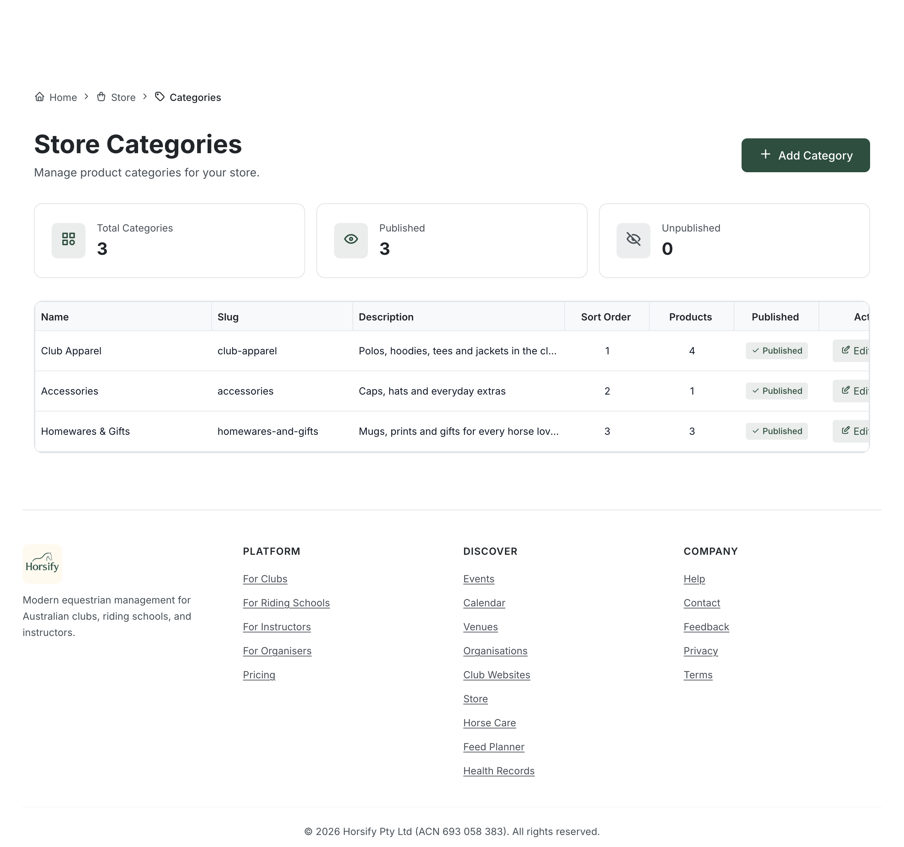Open the Help link under Company

(694, 579)
